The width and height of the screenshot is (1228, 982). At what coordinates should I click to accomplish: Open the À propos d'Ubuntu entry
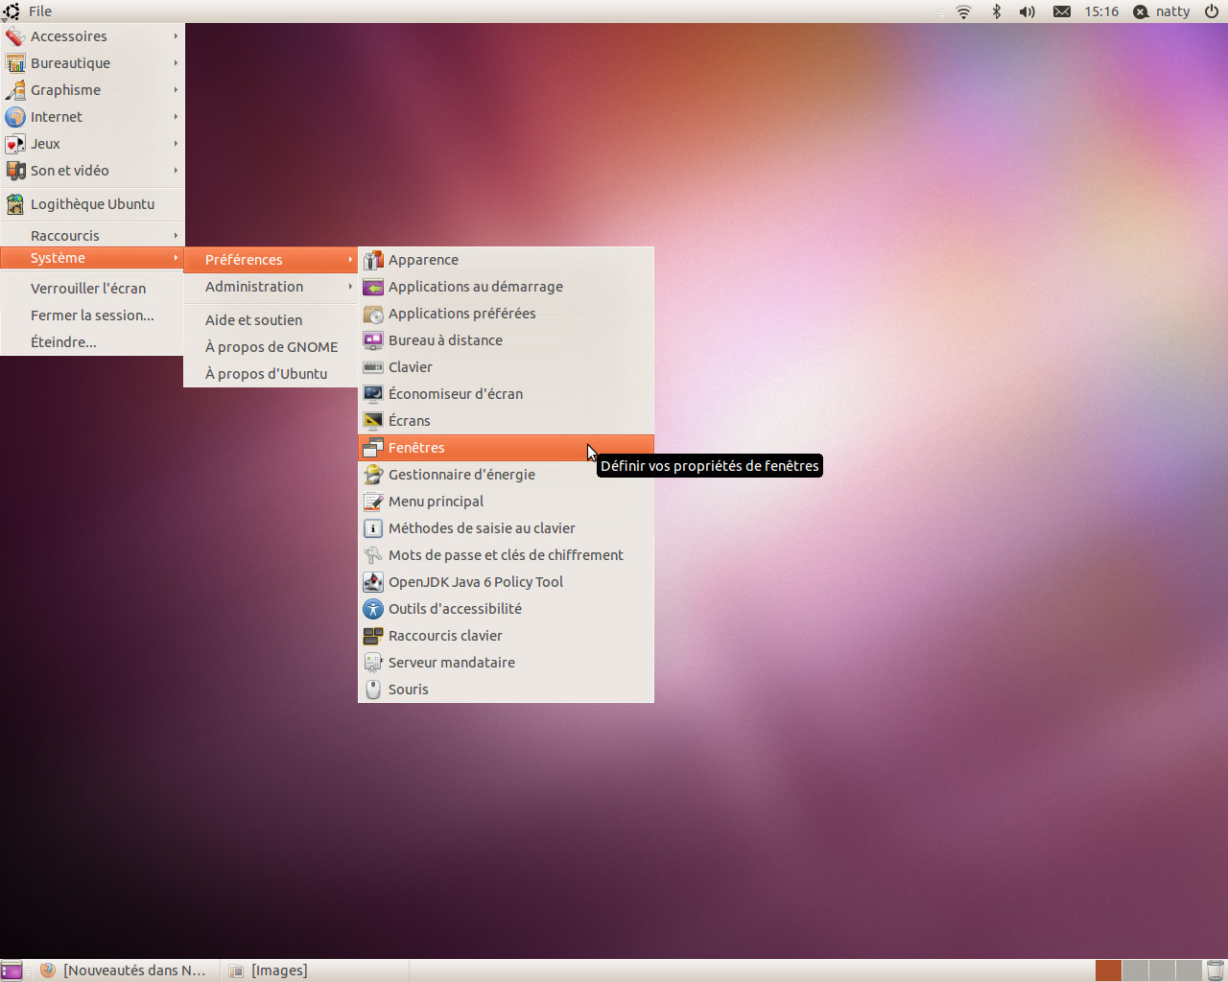pyautogui.click(x=266, y=374)
